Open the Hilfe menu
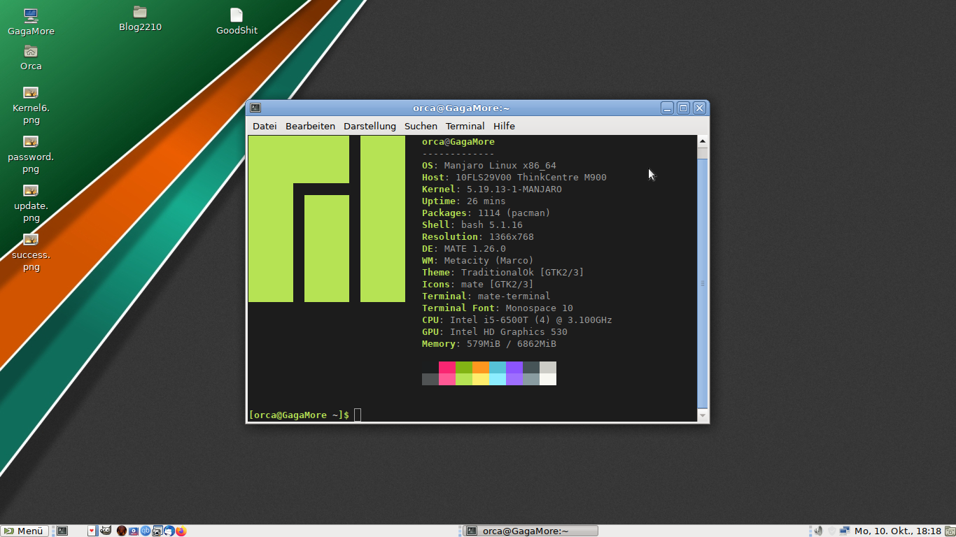Image resolution: width=956 pixels, height=537 pixels. coord(504,126)
